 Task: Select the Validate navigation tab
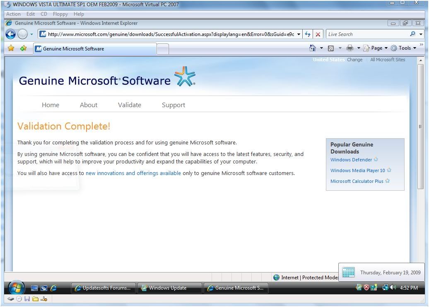tap(130, 105)
